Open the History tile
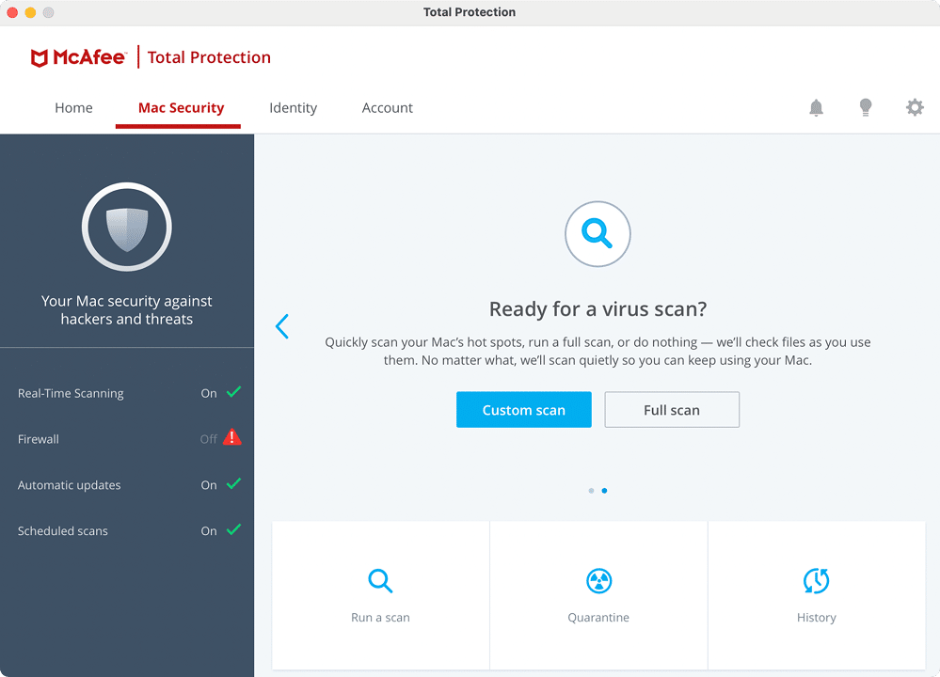 (x=817, y=595)
